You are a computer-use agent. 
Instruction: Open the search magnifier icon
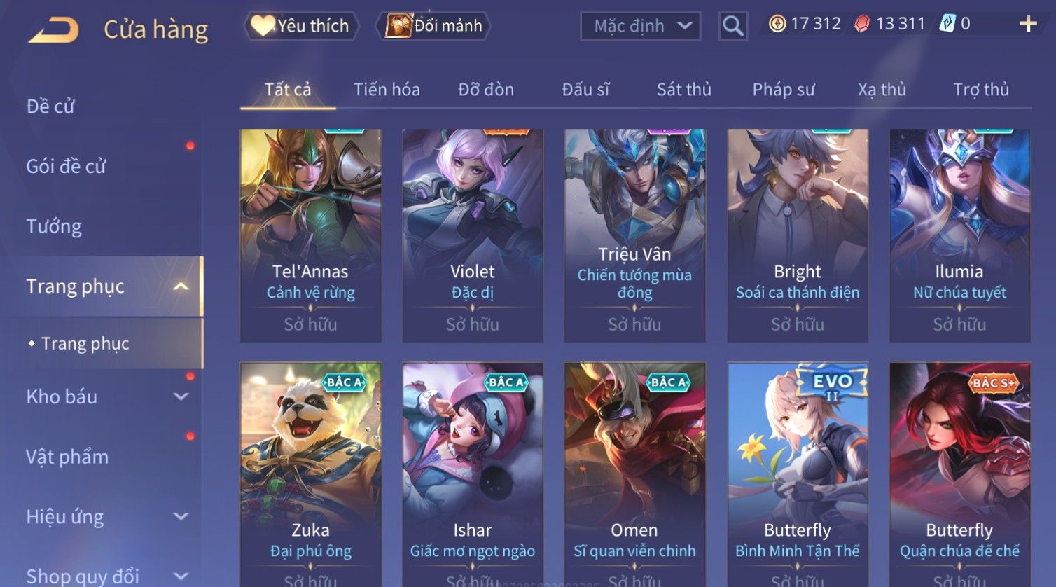[x=733, y=26]
